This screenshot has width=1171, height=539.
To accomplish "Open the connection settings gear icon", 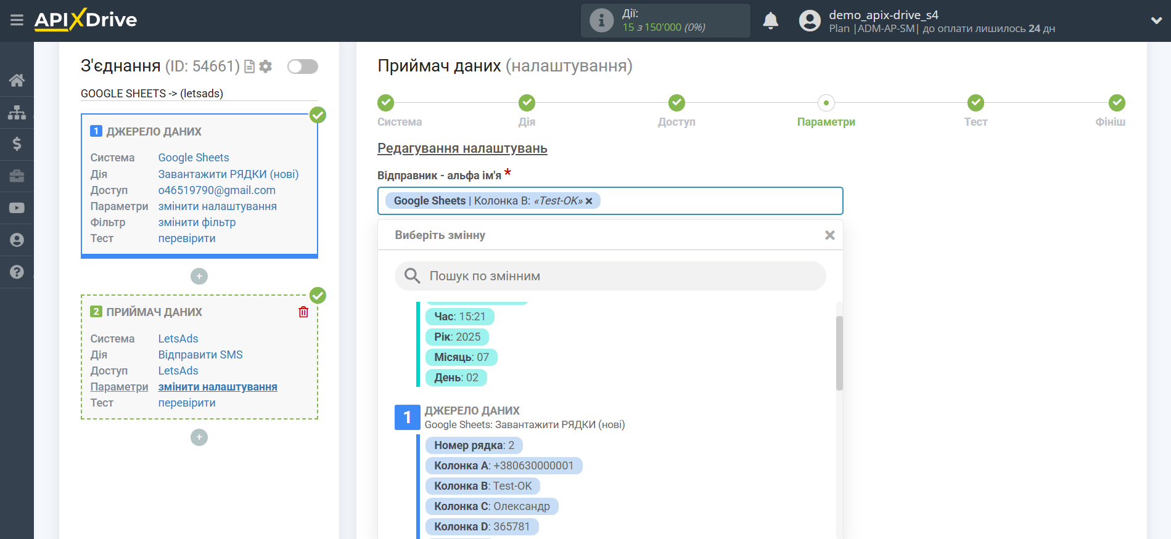I will coord(266,67).
